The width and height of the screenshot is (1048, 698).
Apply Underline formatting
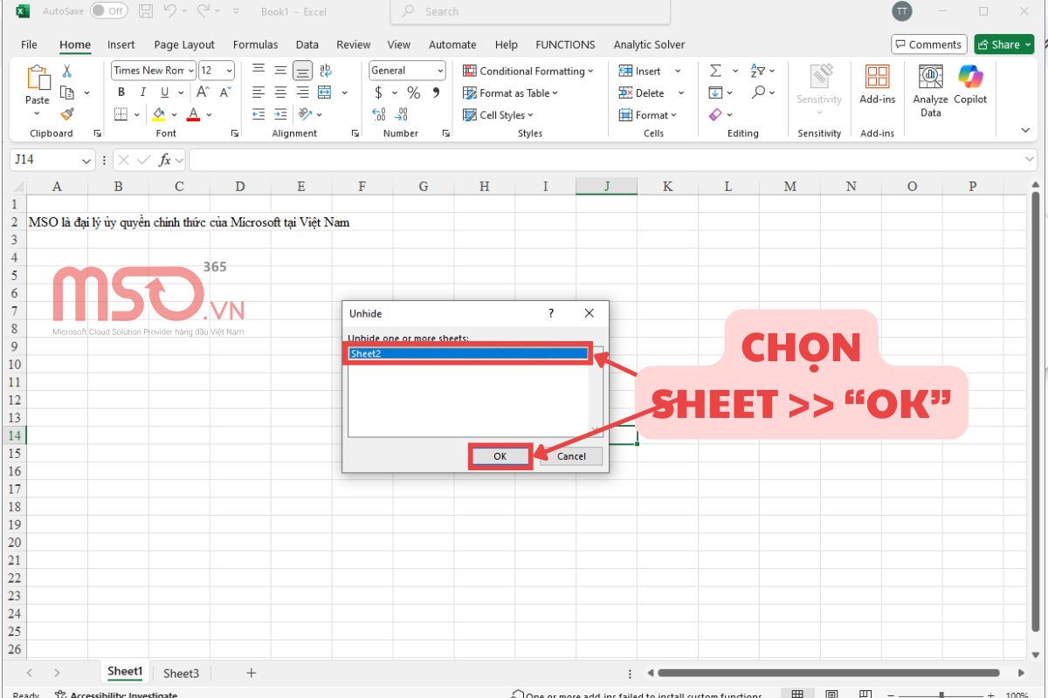[164, 92]
